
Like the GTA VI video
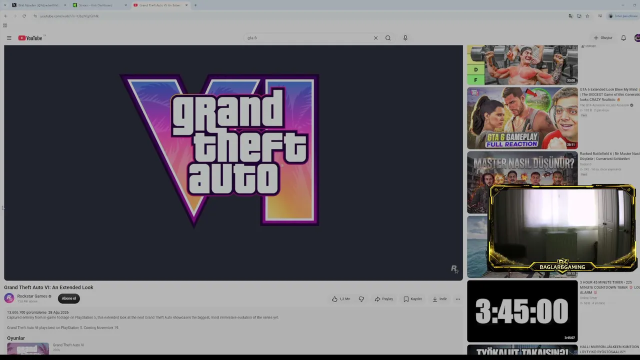341,299
